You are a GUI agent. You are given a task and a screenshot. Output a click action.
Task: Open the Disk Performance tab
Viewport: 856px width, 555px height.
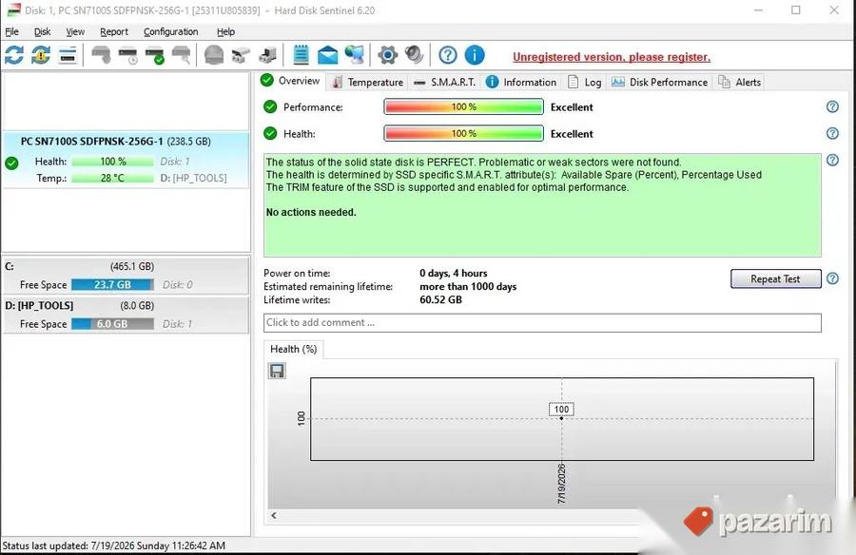click(x=659, y=82)
